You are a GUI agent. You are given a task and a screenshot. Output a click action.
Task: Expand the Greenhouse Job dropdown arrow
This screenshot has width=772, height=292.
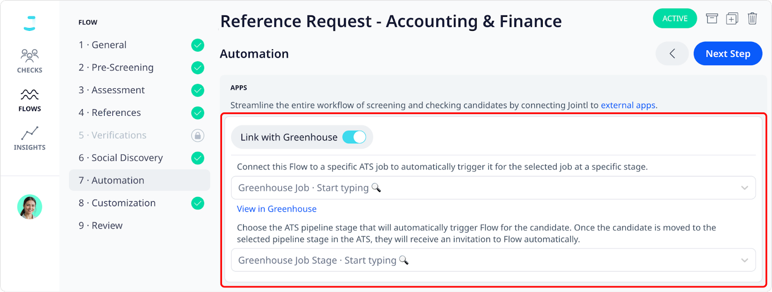744,188
